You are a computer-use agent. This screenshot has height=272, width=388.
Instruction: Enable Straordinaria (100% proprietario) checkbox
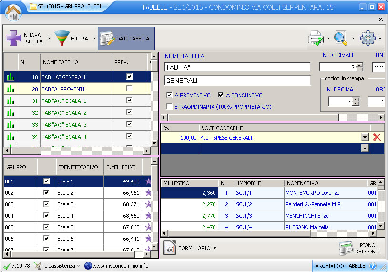[170, 107]
